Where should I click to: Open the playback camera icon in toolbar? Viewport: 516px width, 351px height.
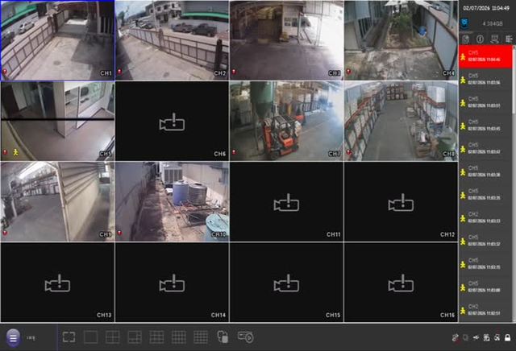pos(245,337)
